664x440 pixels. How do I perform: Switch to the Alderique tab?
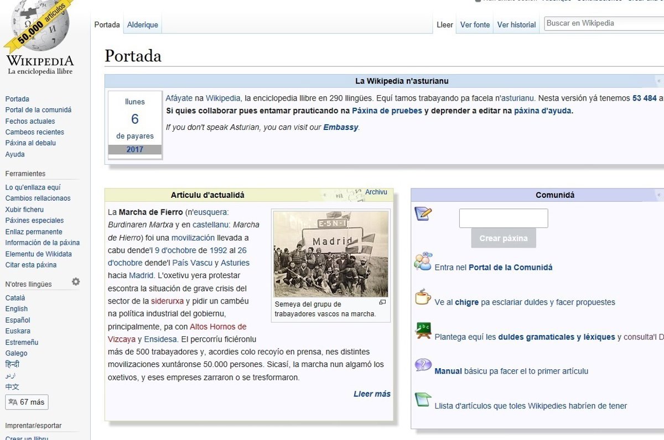(x=142, y=25)
